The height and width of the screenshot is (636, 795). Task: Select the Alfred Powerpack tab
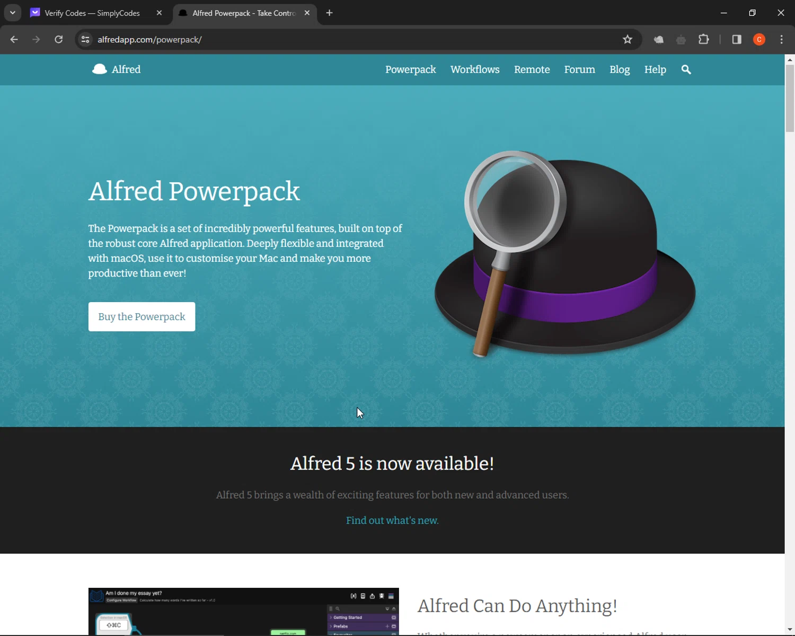coord(244,13)
